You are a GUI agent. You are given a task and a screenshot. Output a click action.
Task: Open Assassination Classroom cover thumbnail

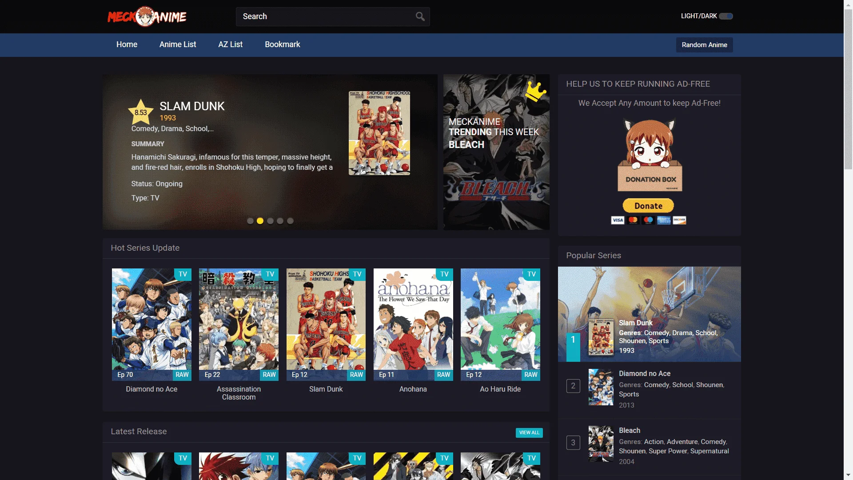pyautogui.click(x=239, y=324)
